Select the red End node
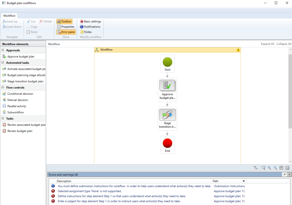 point(167,143)
